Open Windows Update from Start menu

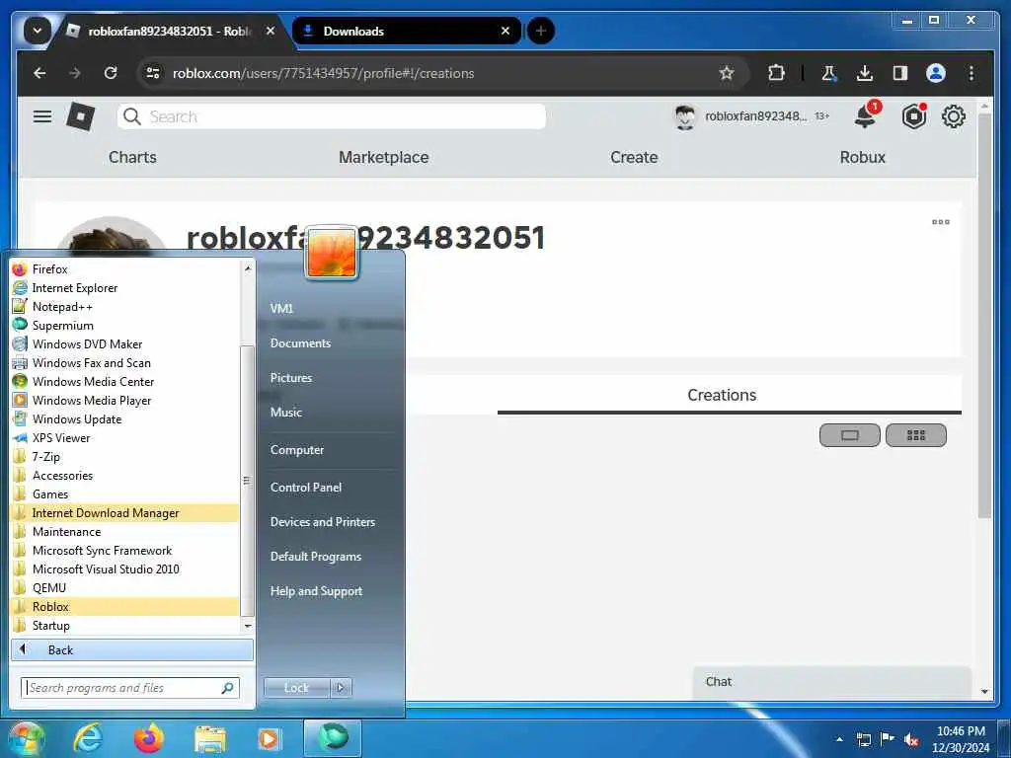point(124,418)
